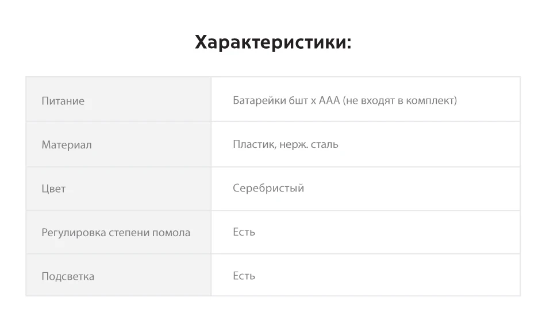
Task: Click the Серебристый color value
Action: tap(268, 189)
